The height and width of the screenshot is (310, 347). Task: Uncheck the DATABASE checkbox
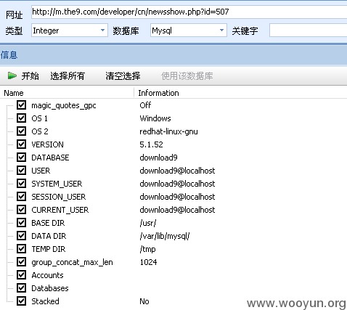[x=21, y=158]
